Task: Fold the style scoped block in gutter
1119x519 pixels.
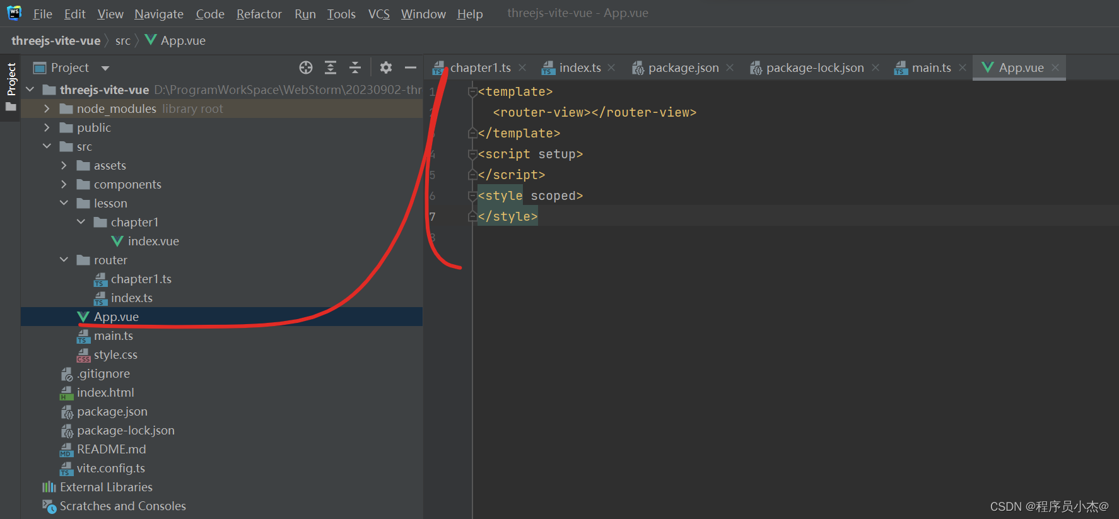Action: point(472,196)
